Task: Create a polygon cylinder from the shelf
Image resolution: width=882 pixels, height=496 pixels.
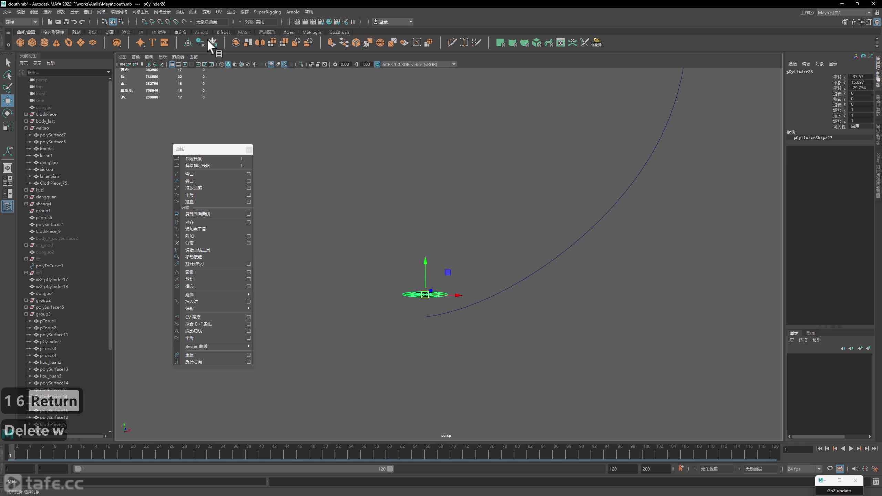Action: [x=44, y=43]
